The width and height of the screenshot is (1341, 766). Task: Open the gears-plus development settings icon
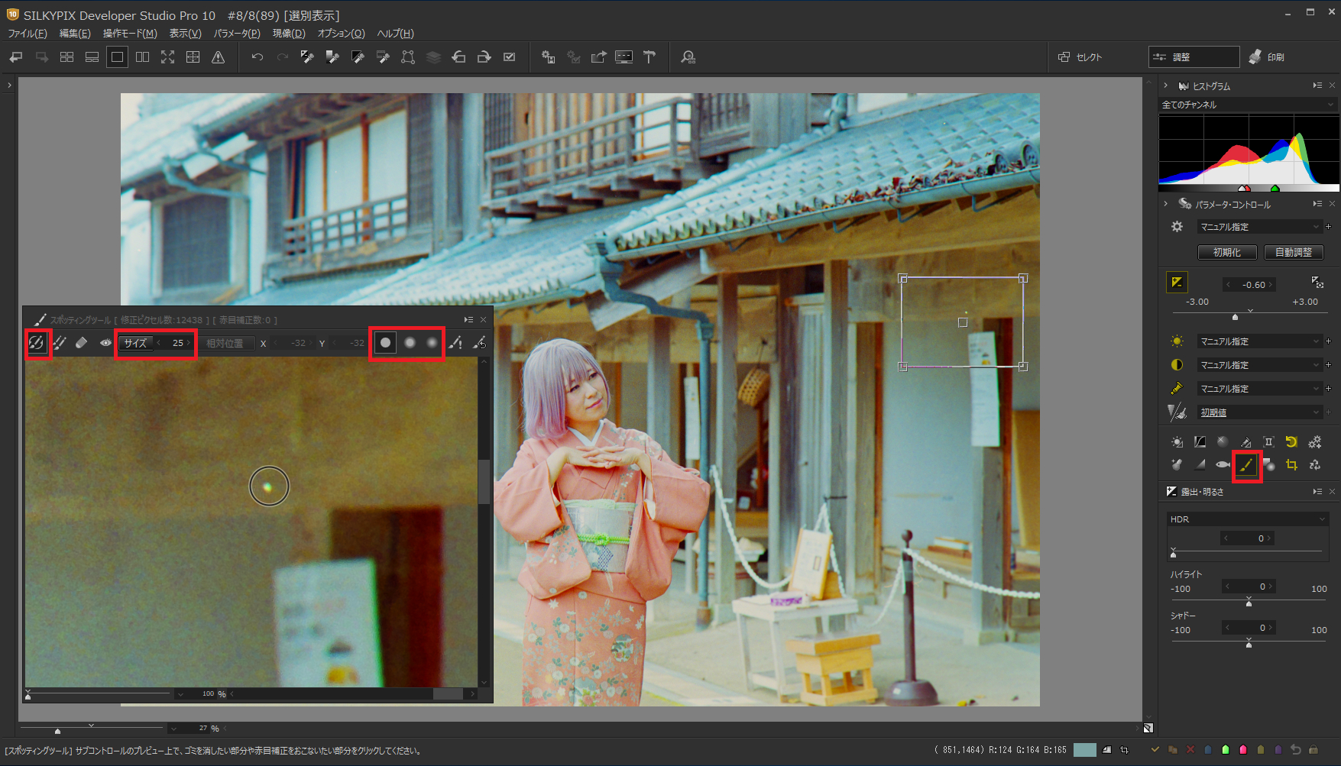1314,441
